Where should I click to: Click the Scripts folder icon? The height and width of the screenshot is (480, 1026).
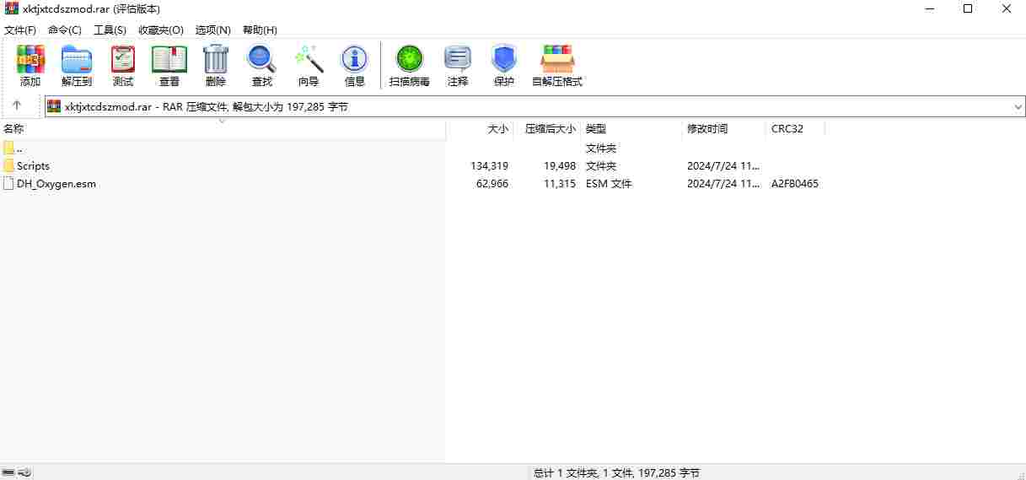coord(8,165)
